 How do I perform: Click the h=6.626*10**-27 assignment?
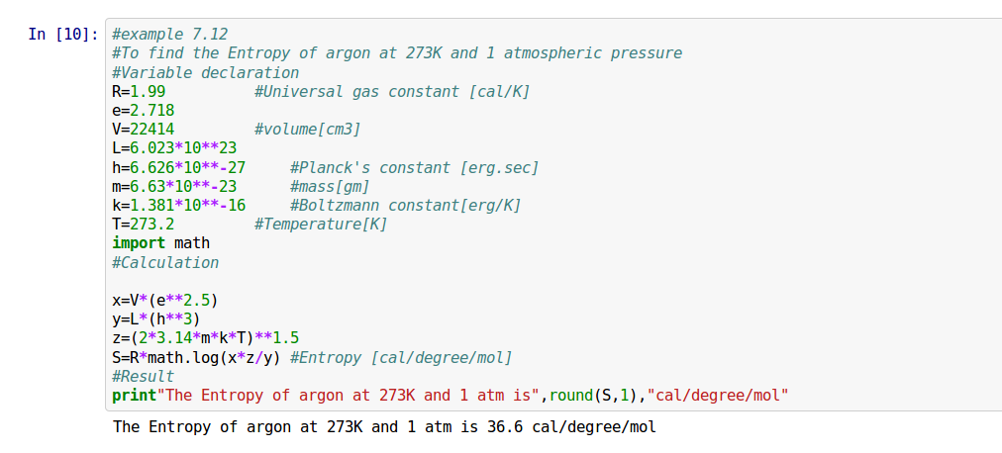178,168
